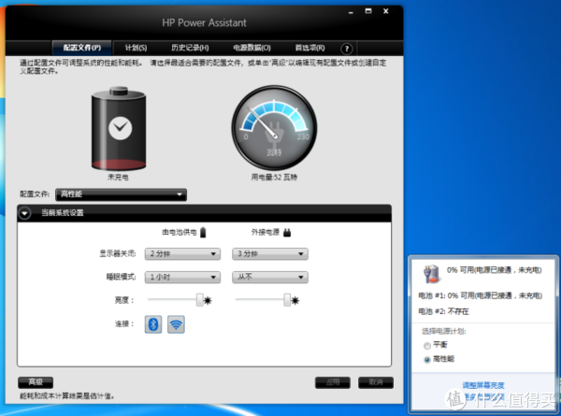The width and height of the screenshot is (561, 416).
Task: Open 显示器关闭 external-power dropdown showing 3 分钟
Action: (270, 253)
